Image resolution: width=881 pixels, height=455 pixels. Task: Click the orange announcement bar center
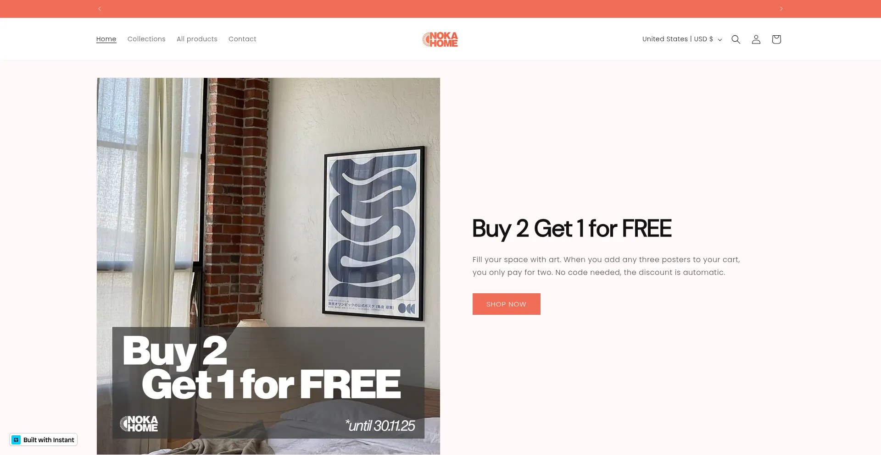[440, 9]
